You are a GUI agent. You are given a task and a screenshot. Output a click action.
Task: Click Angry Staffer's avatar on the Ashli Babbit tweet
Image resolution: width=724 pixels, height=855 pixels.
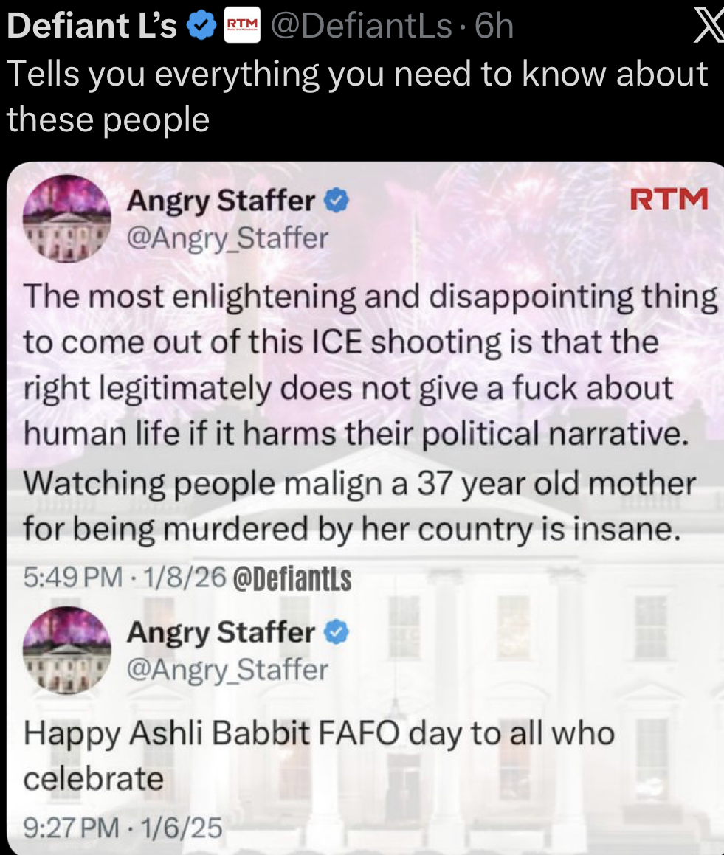click(66, 650)
